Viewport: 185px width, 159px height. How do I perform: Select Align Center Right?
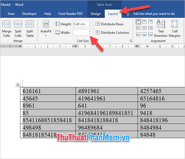150,28
